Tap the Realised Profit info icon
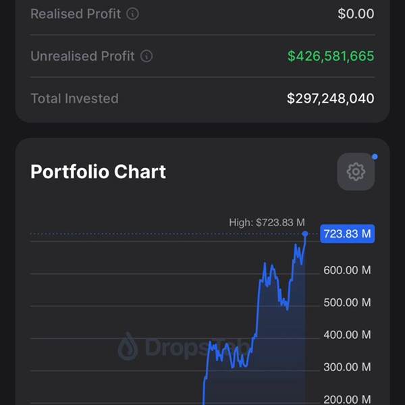The image size is (405, 405). click(x=133, y=13)
